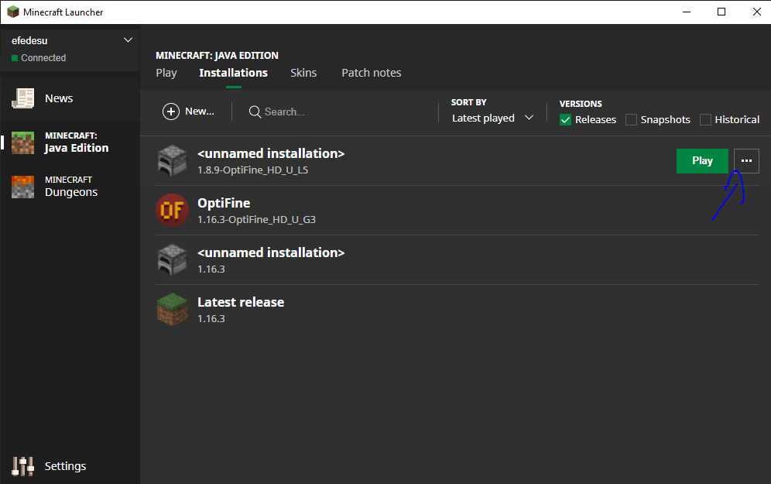The width and height of the screenshot is (771, 484).
Task: Click the magnifier search icon
Action: 255,112
